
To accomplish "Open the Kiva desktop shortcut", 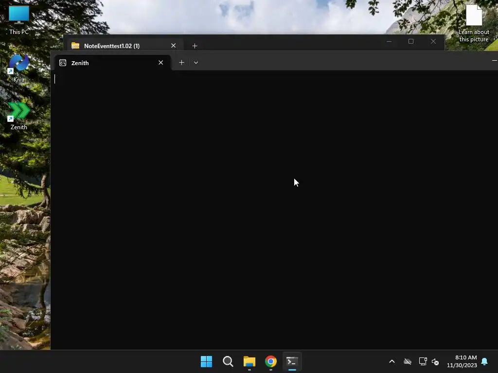I will pos(19,68).
